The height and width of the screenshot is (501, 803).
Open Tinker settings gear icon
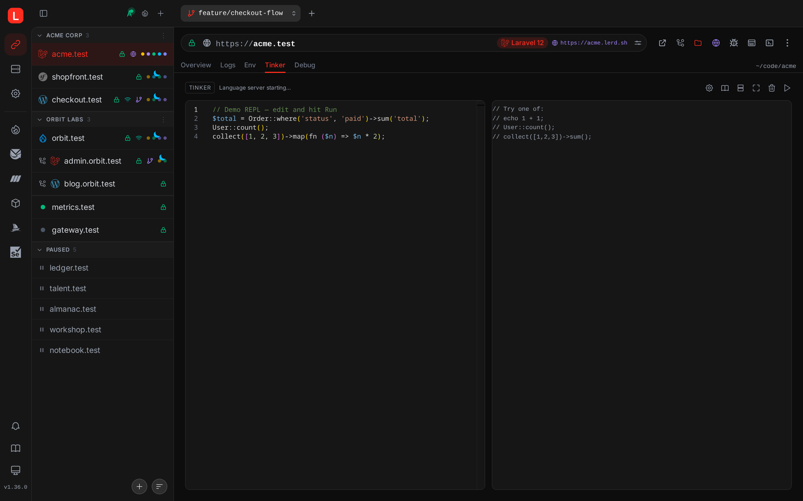tap(709, 88)
